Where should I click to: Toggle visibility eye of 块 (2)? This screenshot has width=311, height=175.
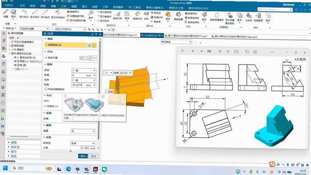(x=15, y=65)
